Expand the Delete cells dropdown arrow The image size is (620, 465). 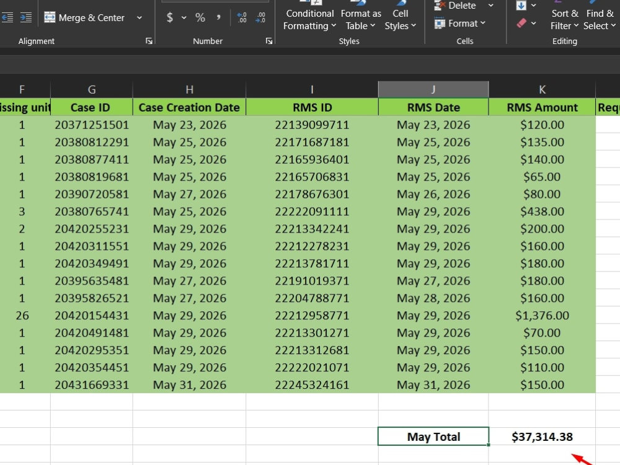490,6
